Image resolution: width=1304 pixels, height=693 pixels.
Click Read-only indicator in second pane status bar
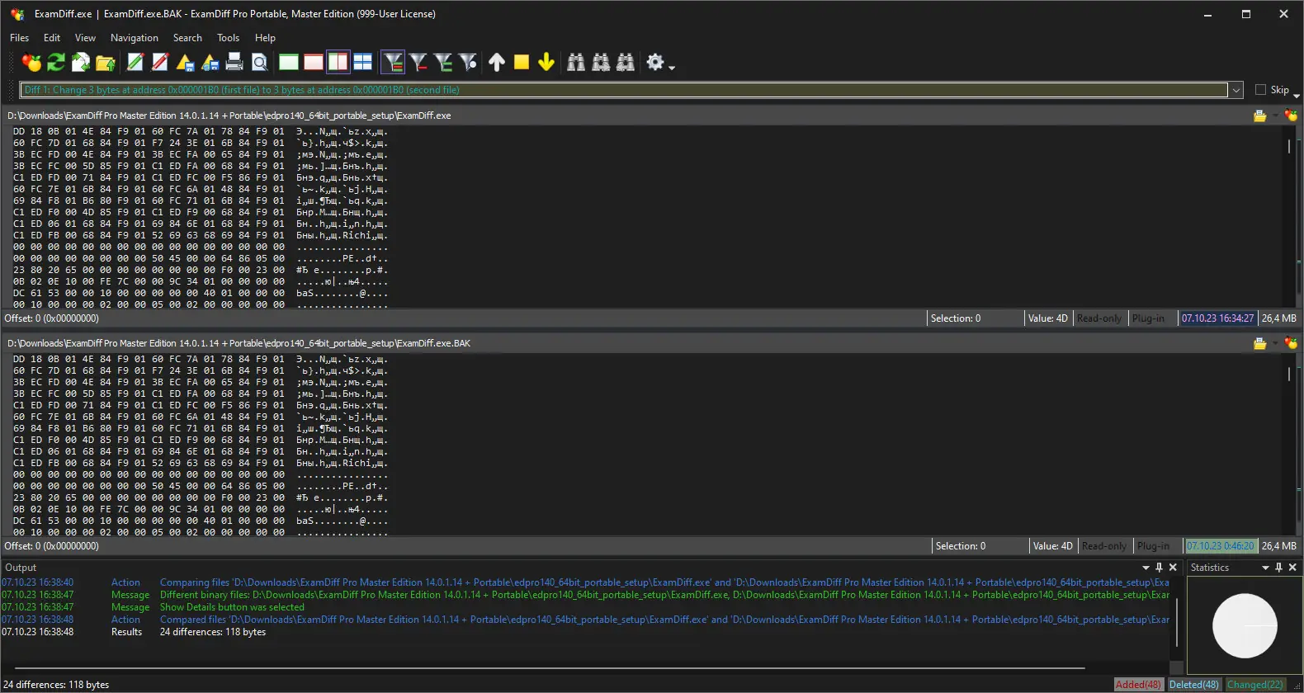point(1104,546)
